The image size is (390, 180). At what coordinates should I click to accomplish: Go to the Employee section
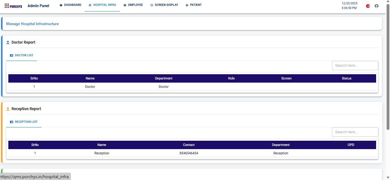coord(135,5)
